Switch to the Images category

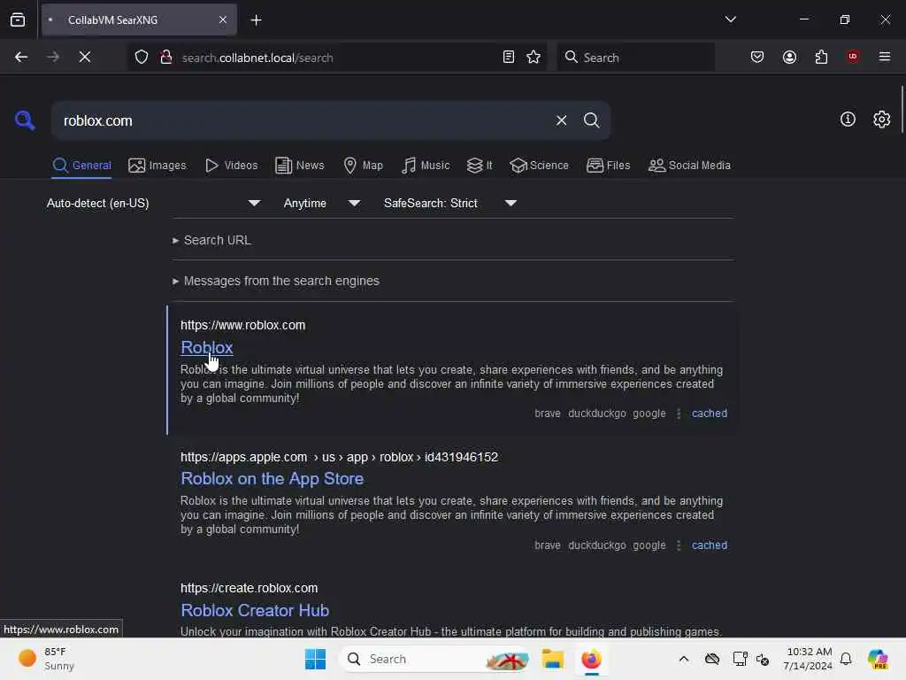(x=157, y=166)
